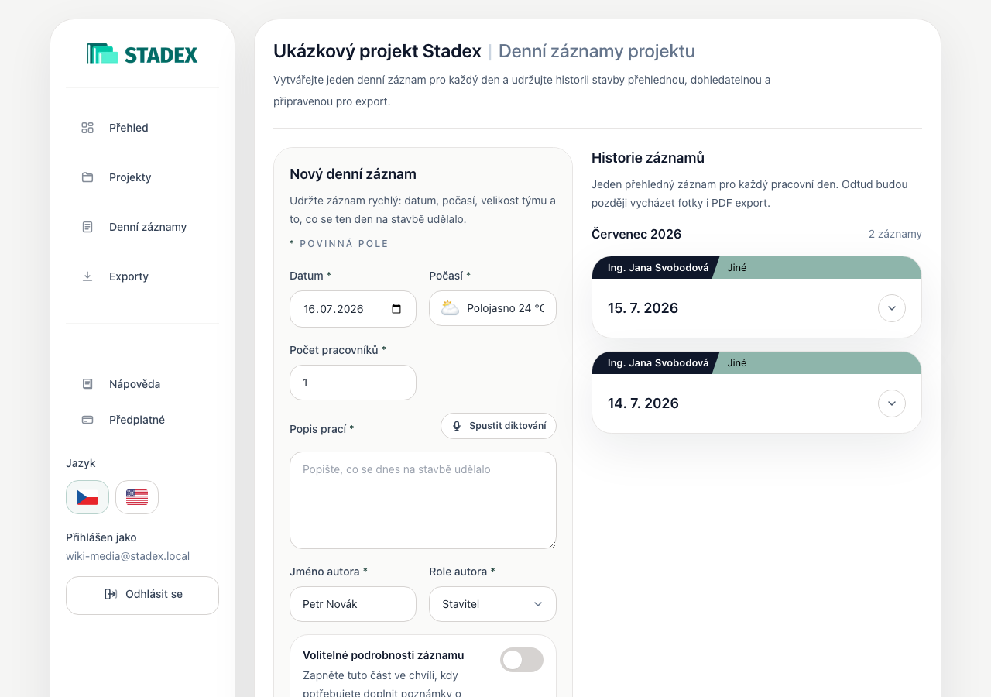991x697 pixels.
Task: Open the Role autora dropdown
Action: click(x=492, y=604)
